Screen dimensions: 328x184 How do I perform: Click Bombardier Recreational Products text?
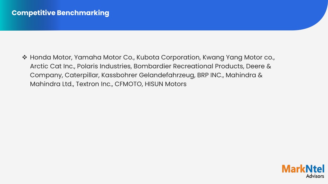pos(189,66)
